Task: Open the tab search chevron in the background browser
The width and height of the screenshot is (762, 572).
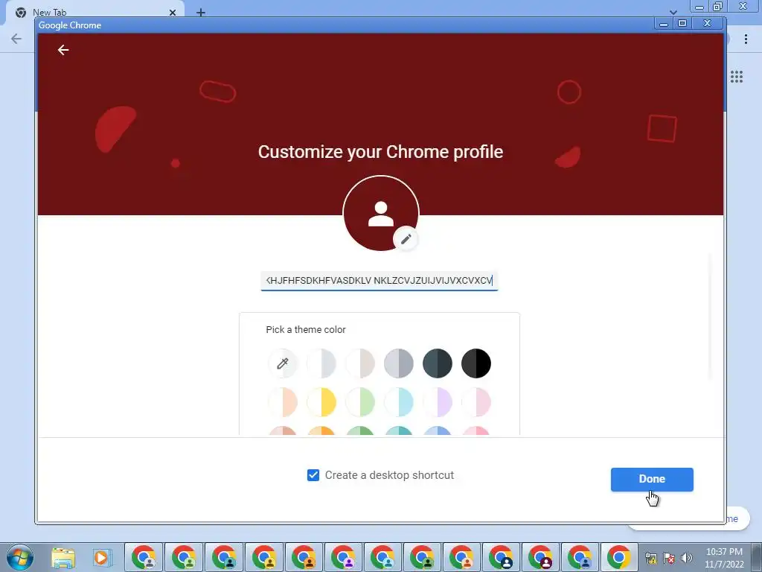Action: (x=673, y=12)
